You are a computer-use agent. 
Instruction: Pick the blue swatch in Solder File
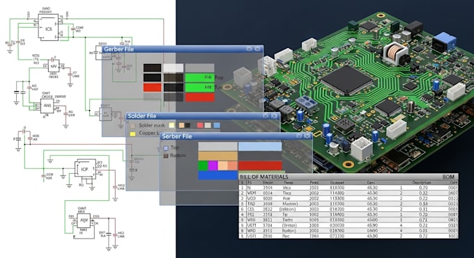click(x=217, y=125)
